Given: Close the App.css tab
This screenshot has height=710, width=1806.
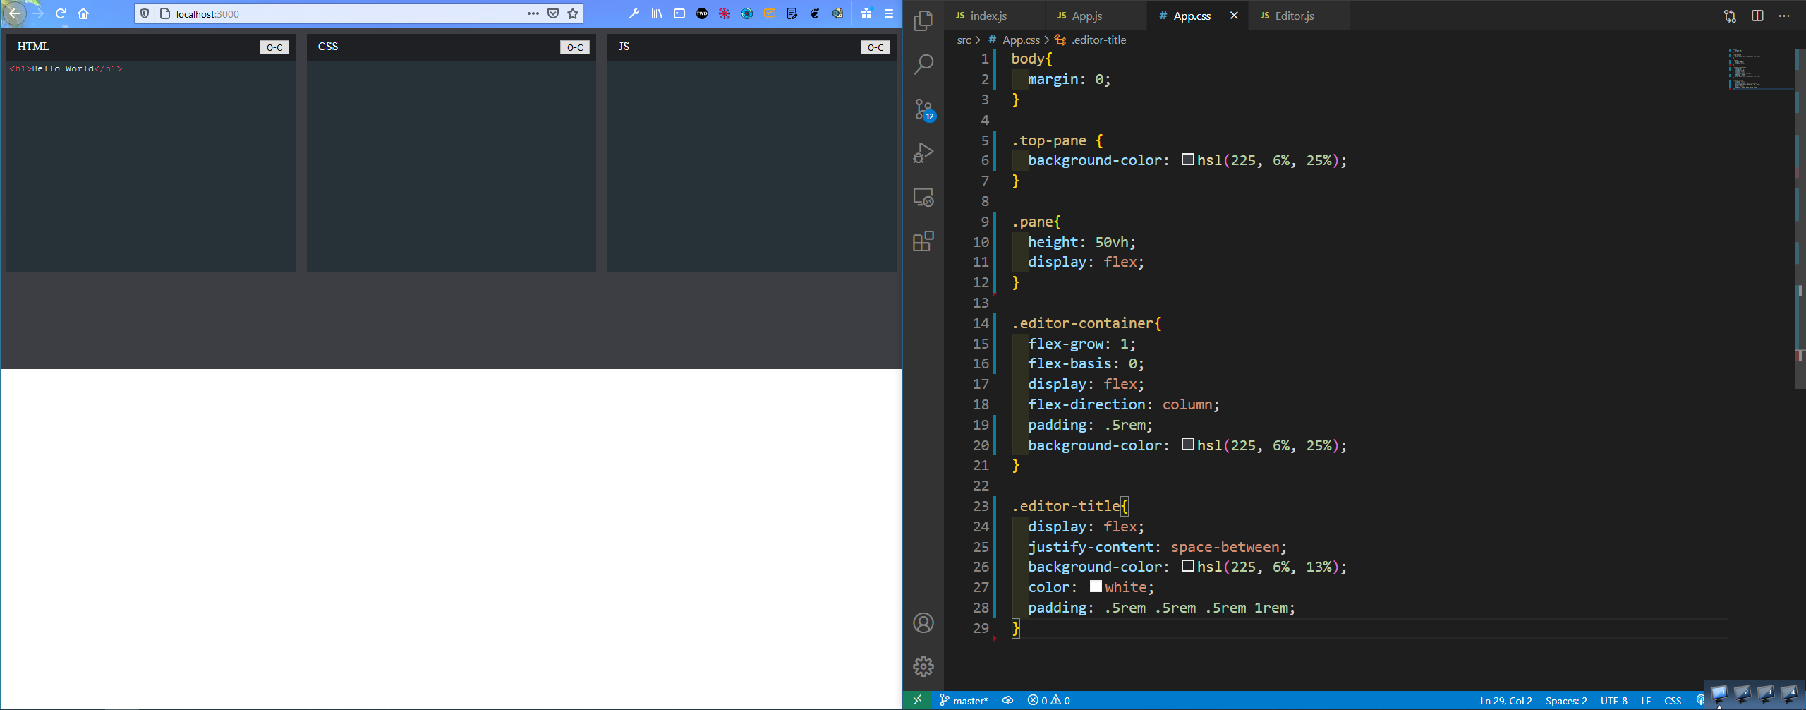Looking at the screenshot, I should (x=1234, y=16).
